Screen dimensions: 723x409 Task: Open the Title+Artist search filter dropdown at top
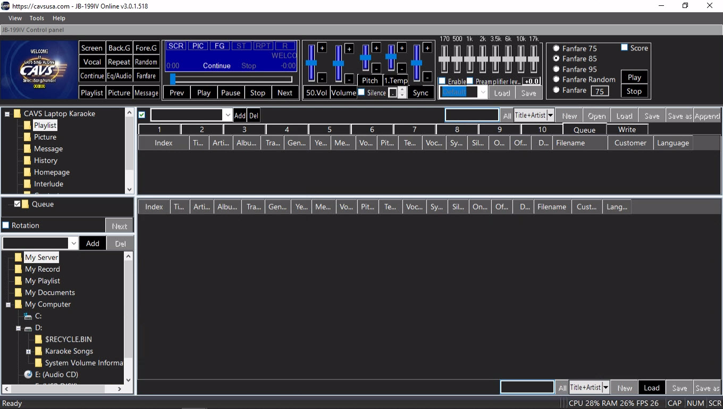[551, 116]
